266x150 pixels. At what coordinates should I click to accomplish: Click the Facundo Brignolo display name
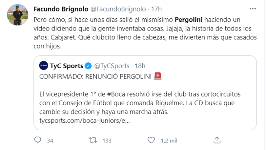(59, 9)
